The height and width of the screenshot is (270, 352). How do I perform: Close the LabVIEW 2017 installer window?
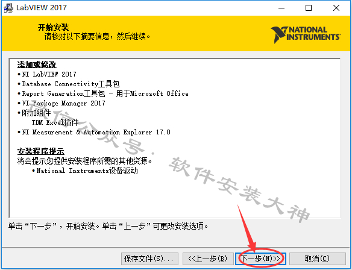(336, 8)
